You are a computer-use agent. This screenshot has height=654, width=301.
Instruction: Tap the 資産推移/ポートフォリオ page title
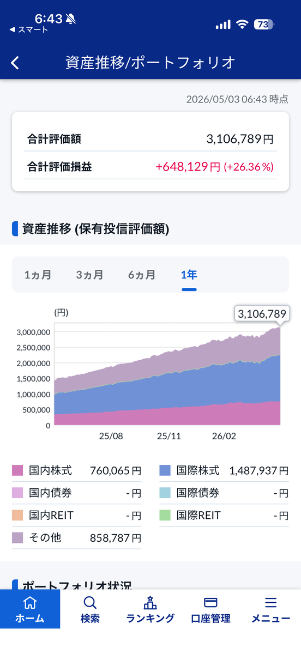150,63
